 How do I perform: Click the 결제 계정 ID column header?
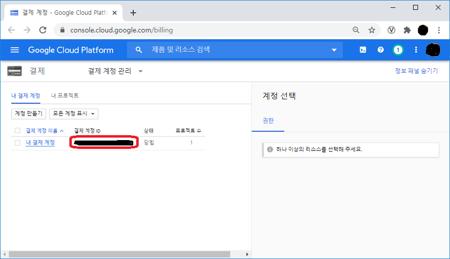[87, 131]
